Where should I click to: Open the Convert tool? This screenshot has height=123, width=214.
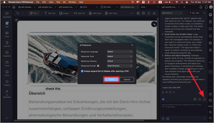7,44
